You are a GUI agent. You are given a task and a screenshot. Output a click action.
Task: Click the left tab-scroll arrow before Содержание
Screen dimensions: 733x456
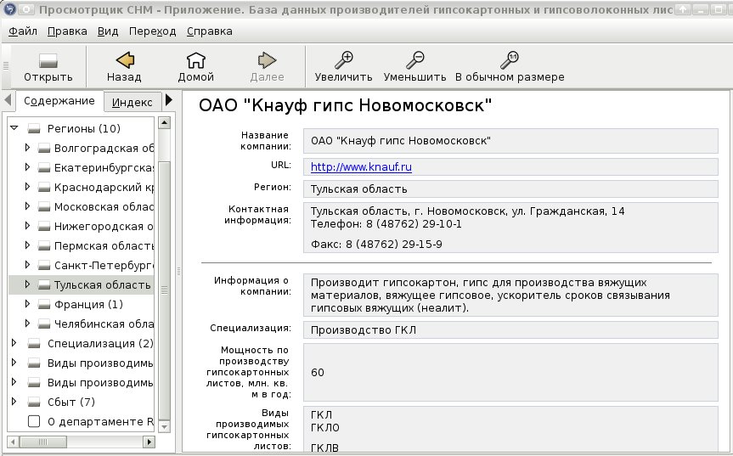(8, 99)
